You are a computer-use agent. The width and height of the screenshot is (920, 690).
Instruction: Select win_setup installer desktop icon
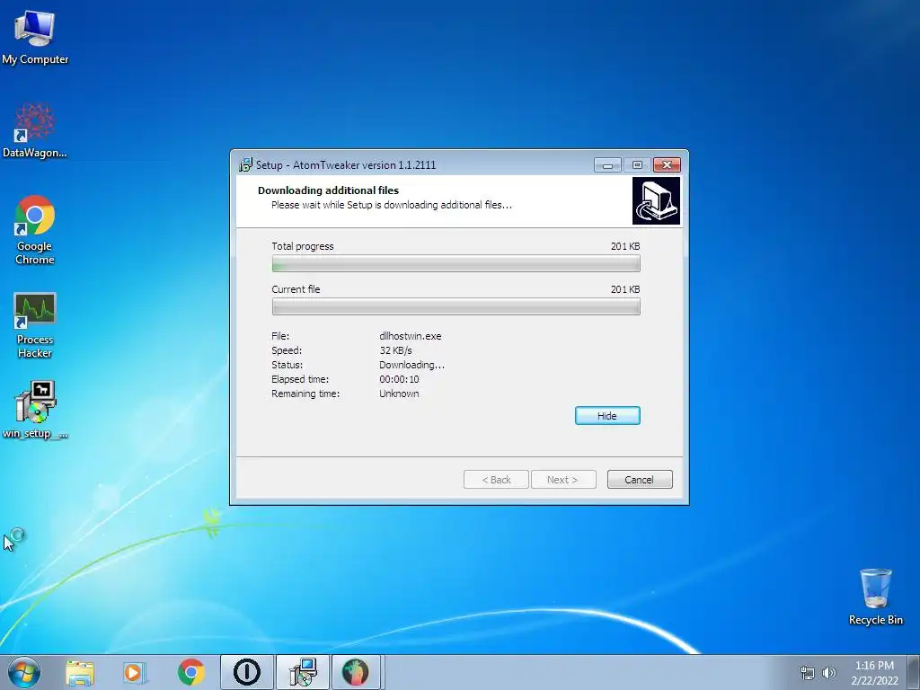point(35,410)
